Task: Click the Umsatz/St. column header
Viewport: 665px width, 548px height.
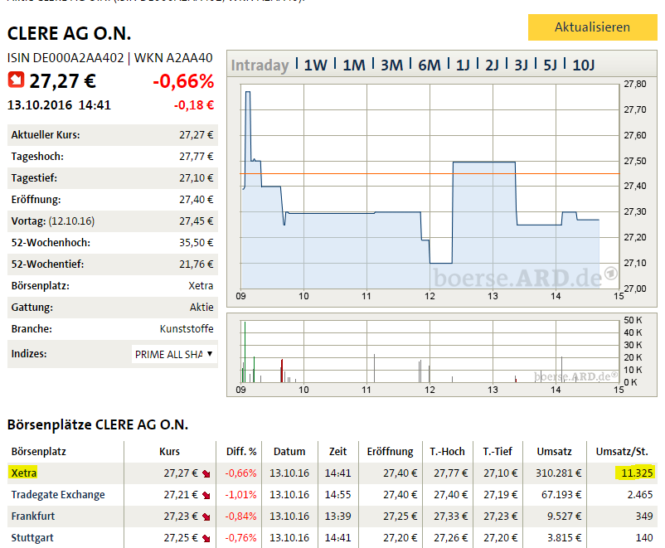Action: [622, 451]
